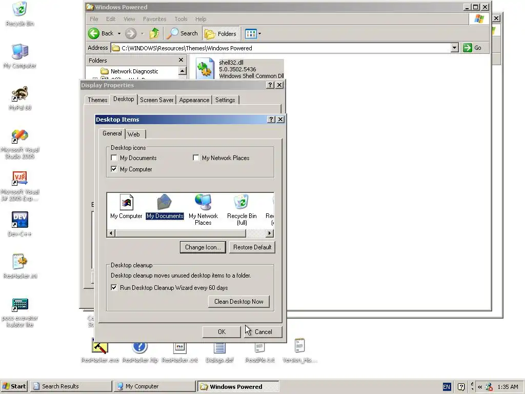Click the Back arrow in Explorer toolbar
Screen dimensions: 525x394
94,33
